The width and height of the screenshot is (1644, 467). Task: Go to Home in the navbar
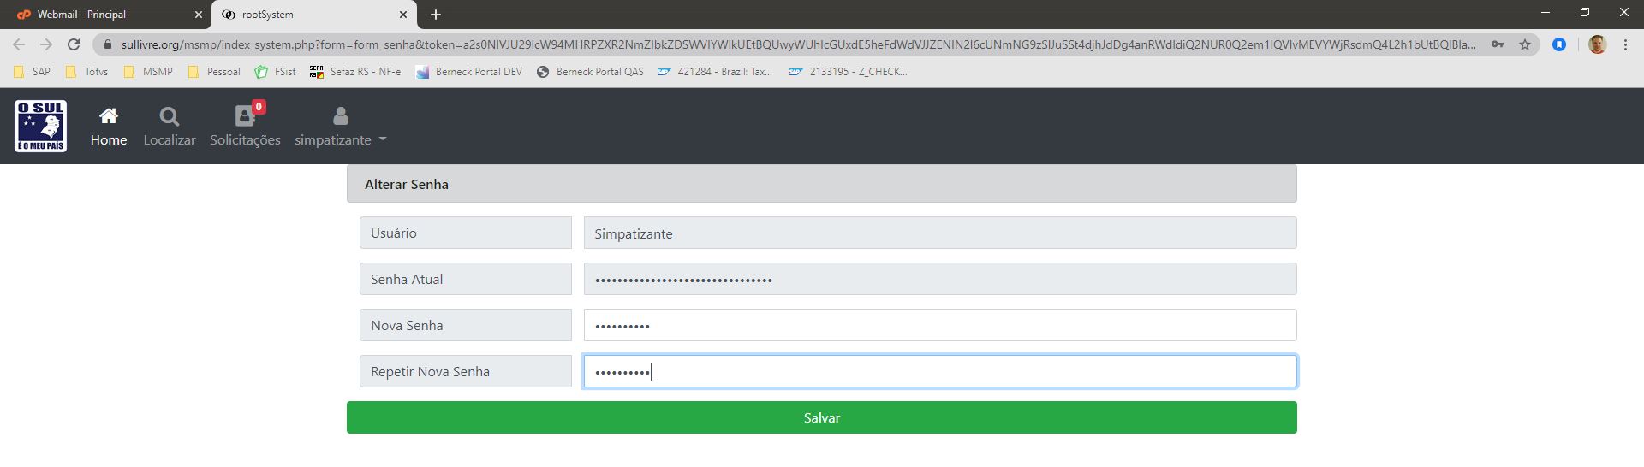pyautogui.click(x=109, y=127)
